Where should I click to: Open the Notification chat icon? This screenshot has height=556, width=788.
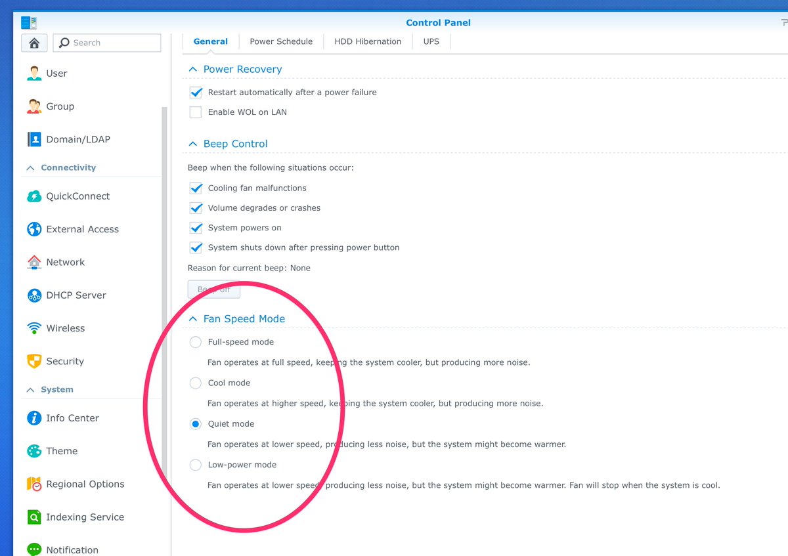pos(34,549)
